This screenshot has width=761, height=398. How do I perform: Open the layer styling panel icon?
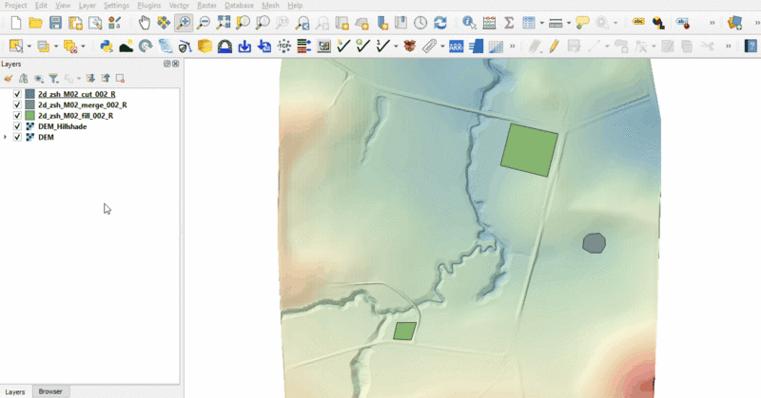[x=9, y=78]
